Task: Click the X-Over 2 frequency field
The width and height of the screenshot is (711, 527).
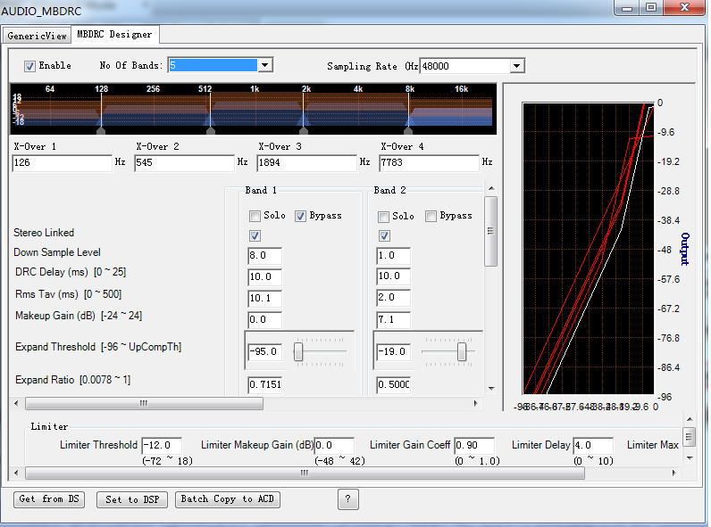Action: pos(185,162)
